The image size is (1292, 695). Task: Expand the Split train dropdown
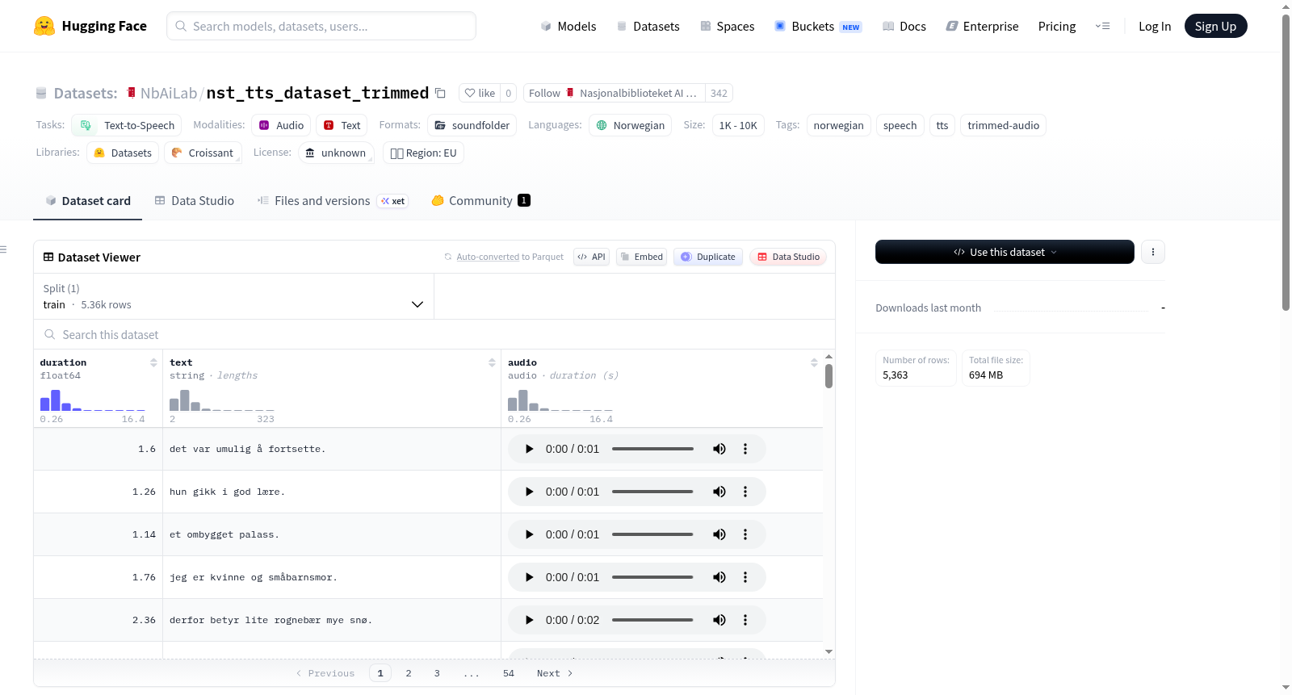pyautogui.click(x=233, y=296)
